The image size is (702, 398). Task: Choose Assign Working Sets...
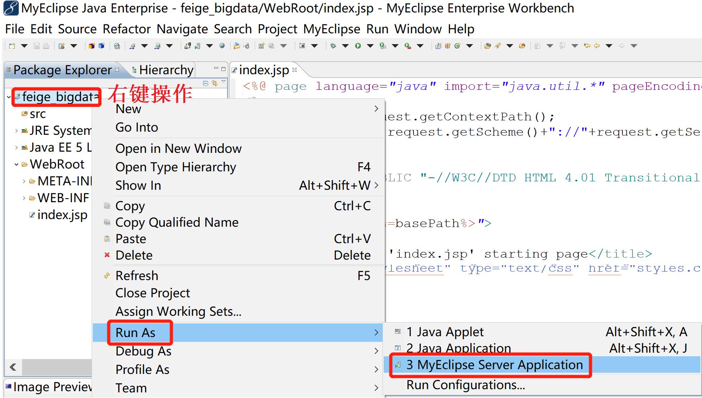pos(239,311)
